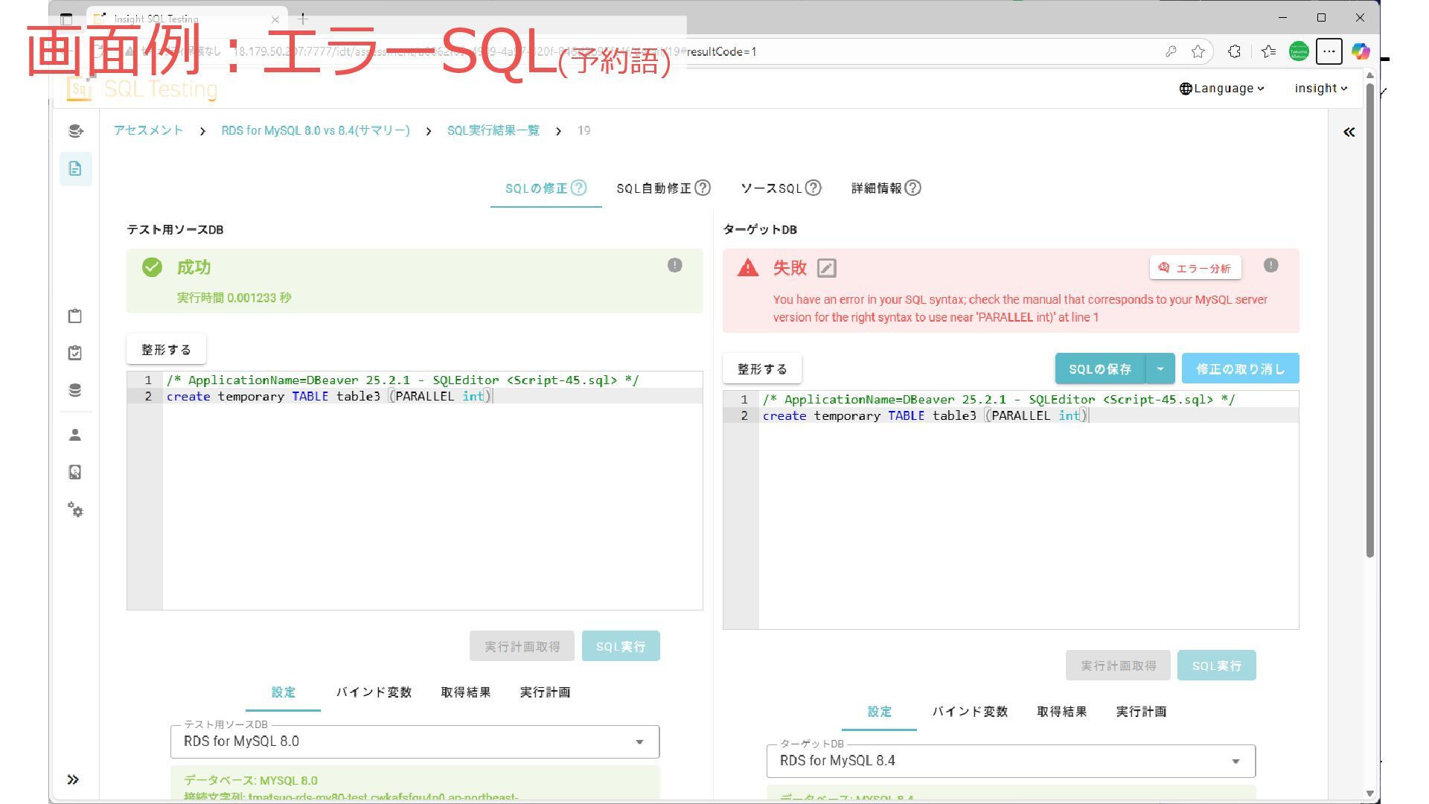Click the edit pencil icon beside 失敗

(x=826, y=268)
